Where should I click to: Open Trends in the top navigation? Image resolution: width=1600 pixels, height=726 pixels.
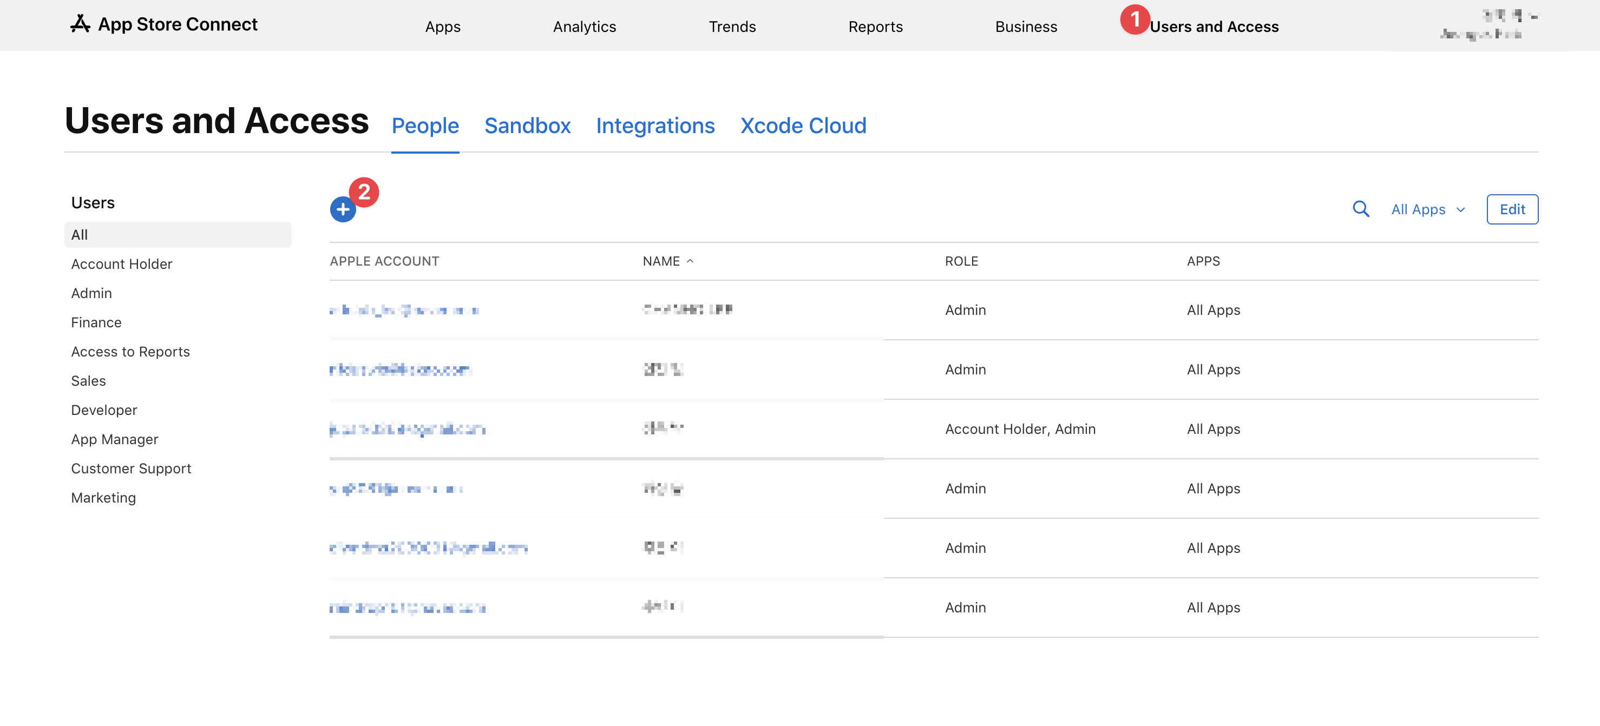[732, 27]
